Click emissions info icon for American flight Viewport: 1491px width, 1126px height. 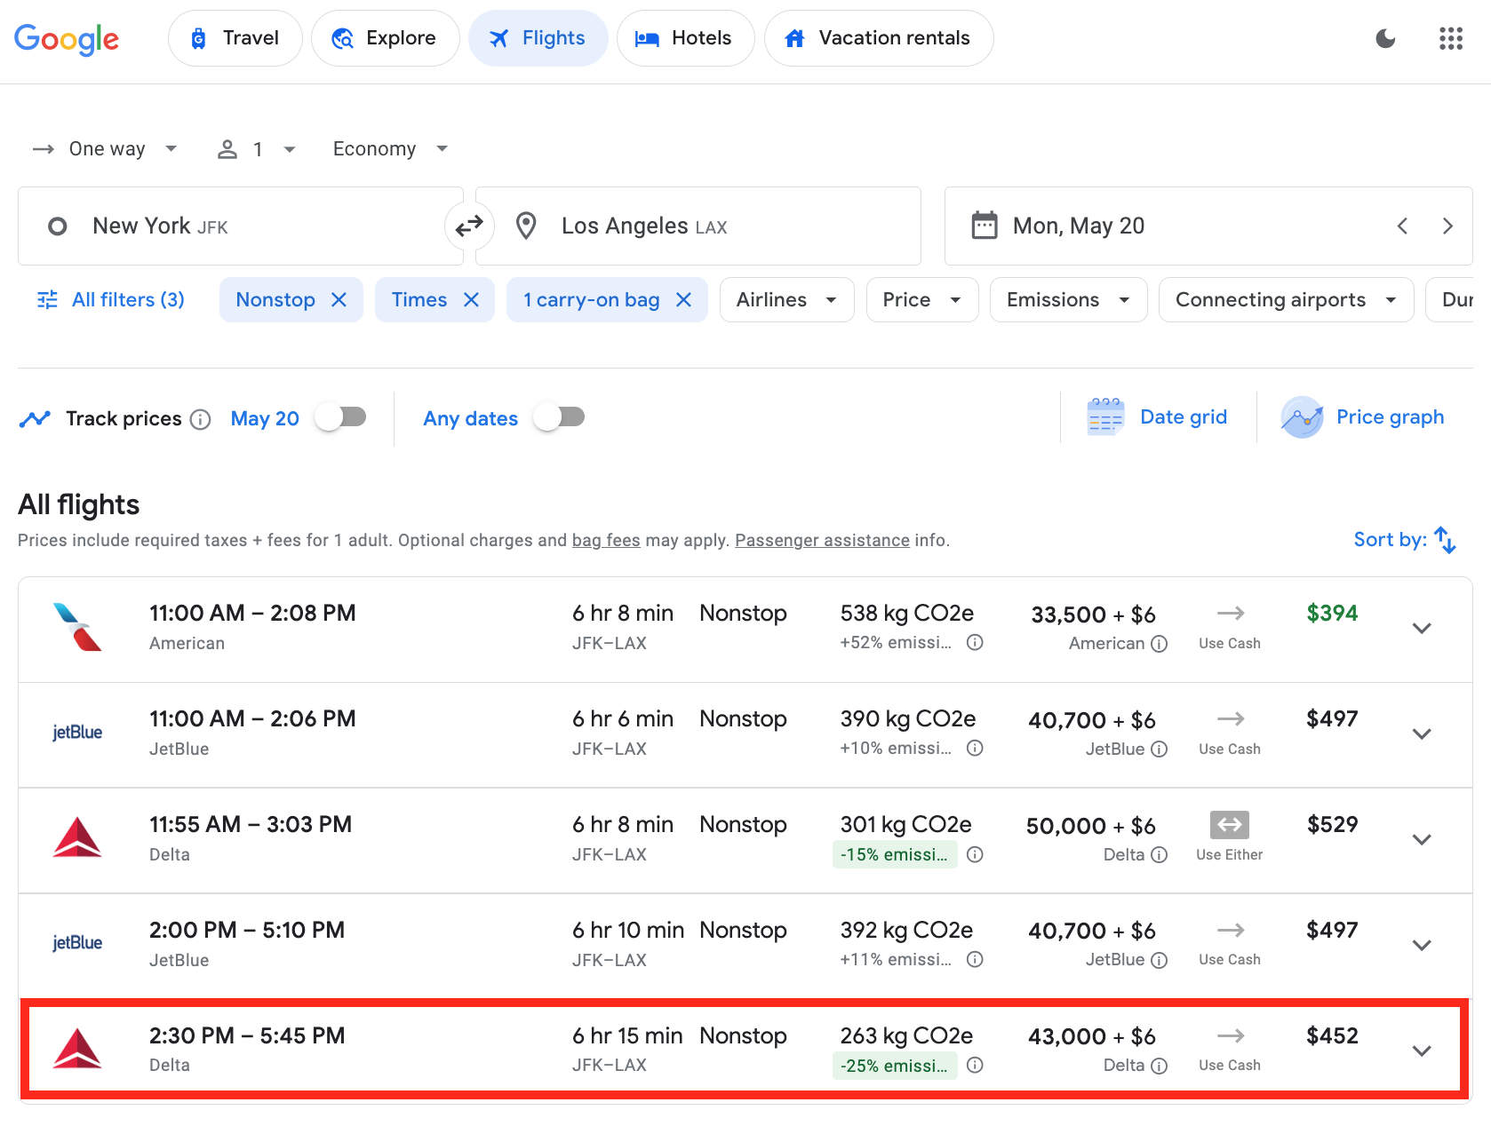point(975,642)
